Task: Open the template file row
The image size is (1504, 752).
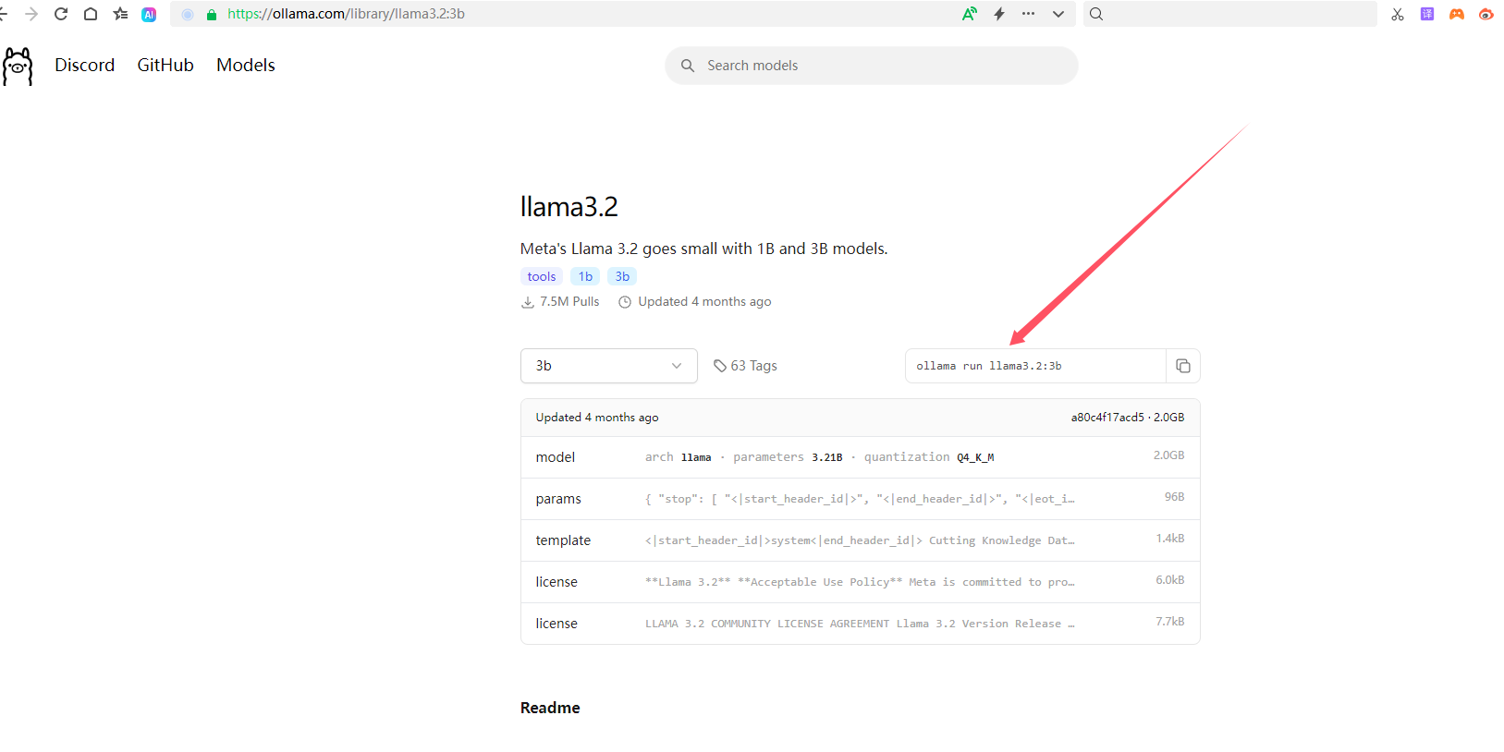Action: (860, 540)
